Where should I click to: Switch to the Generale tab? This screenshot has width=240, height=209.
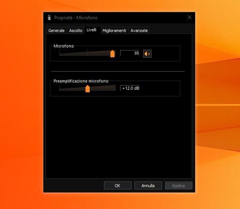click(x=56, y=30)
